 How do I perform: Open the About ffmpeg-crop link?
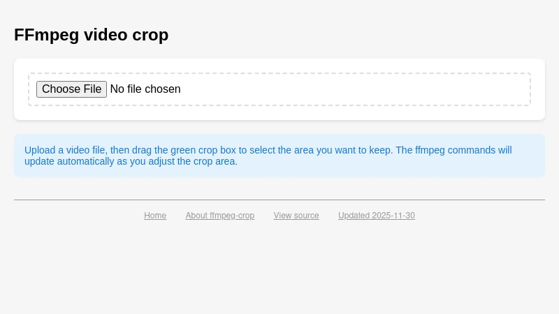220,216
